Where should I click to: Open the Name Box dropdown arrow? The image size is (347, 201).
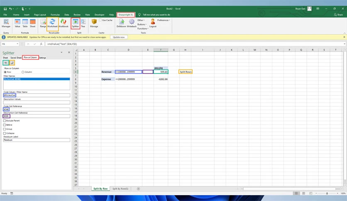(17, 44)
